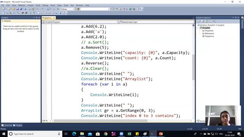Click the Windows Start button
Screen dimensions: 244x137
(x=4, y=134)
